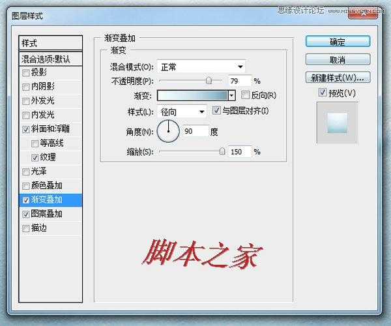
Task: Click the 缩放 scale slider handle
Action: [x=222, y=151]
